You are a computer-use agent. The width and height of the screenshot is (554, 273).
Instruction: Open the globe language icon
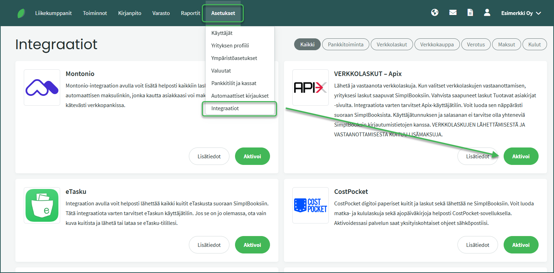point(435,13)
